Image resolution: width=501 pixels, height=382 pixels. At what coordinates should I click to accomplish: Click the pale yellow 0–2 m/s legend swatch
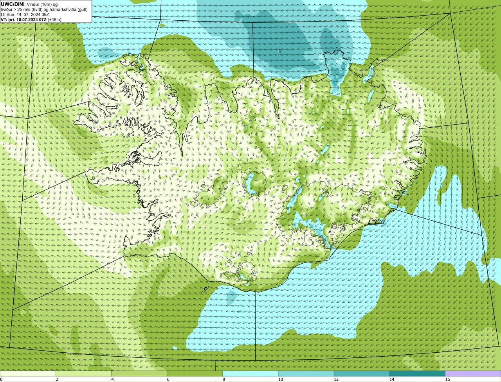click(x=28, y=373)
